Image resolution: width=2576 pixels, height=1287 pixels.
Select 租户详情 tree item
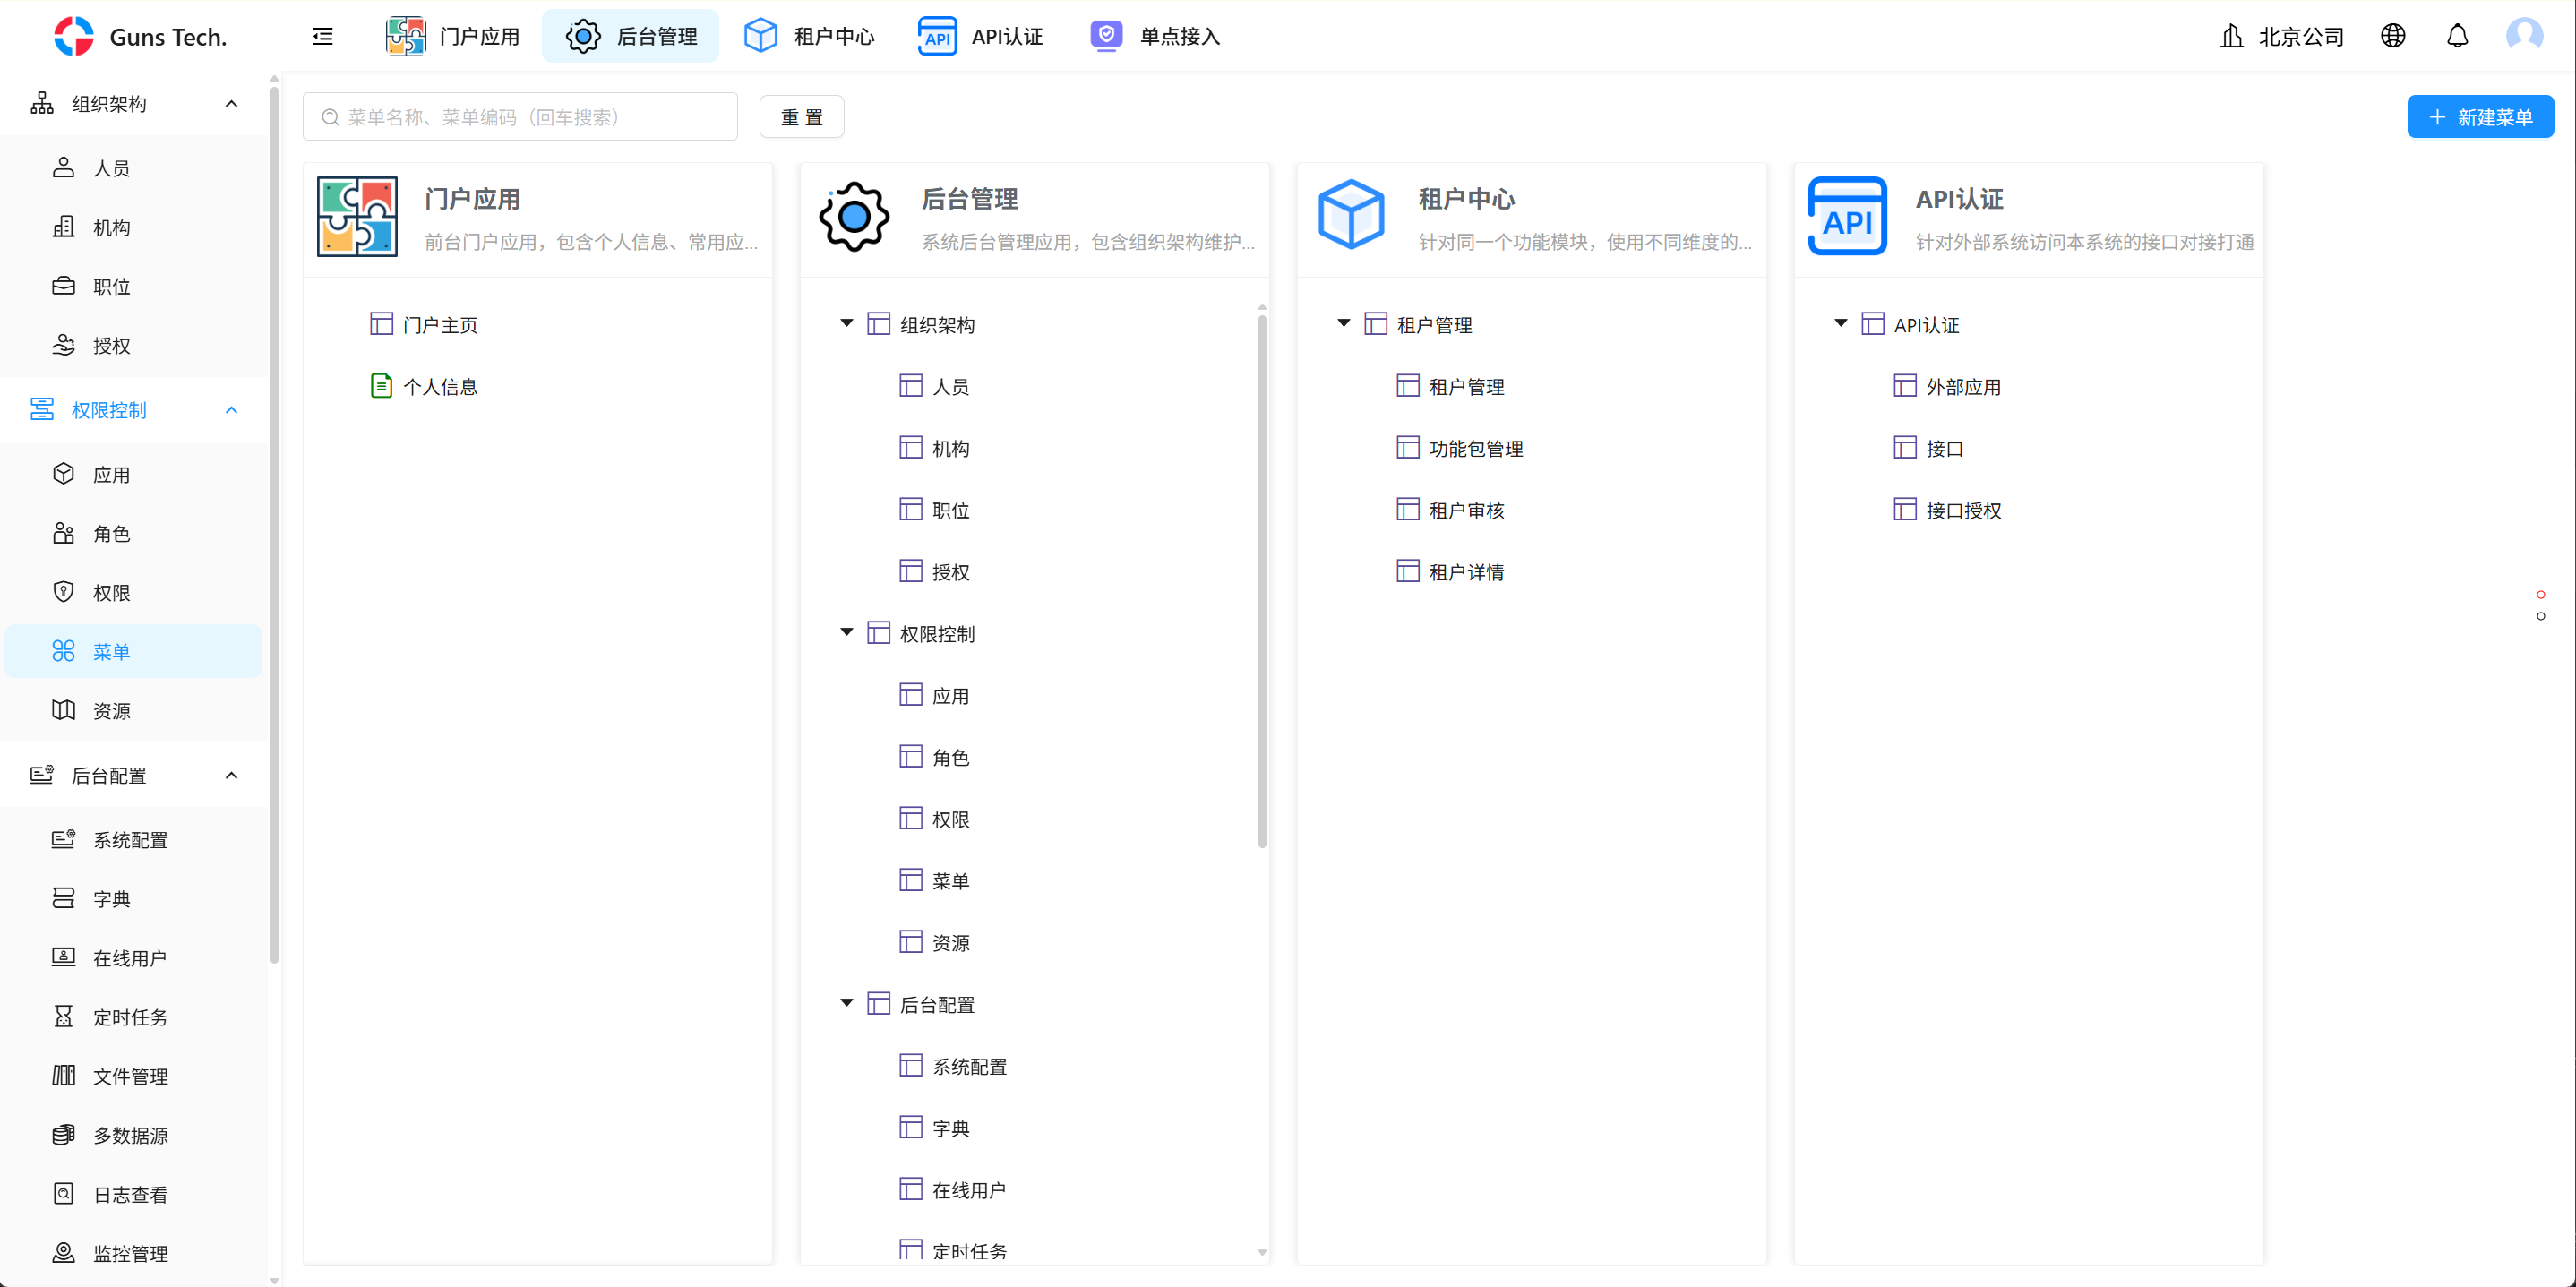click(x=1466, y=573)
